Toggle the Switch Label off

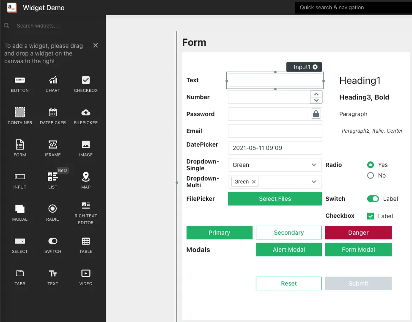(373, 199)
